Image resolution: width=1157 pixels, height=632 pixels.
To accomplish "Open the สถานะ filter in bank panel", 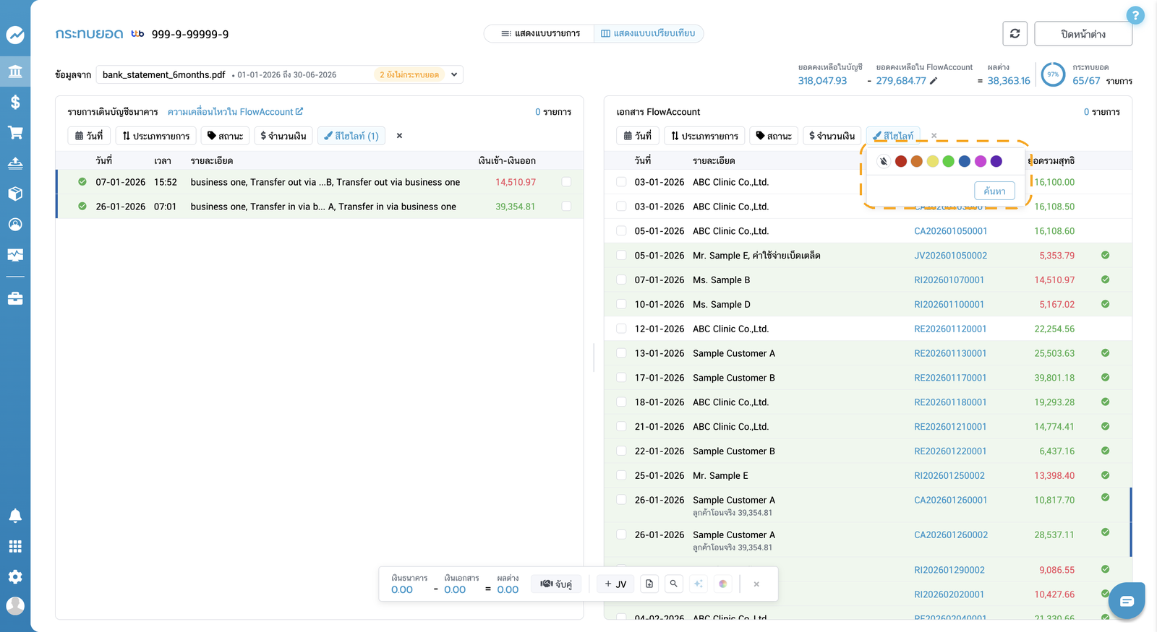I will coord(225,136).
